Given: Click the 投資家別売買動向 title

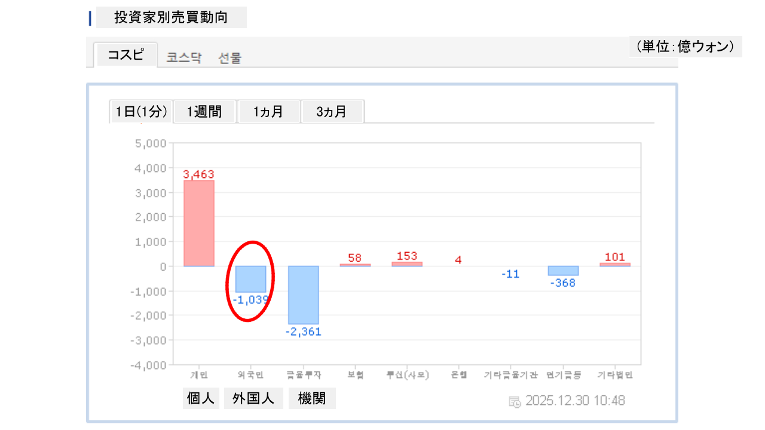Looking at the screenshot, I should point(171,17).
